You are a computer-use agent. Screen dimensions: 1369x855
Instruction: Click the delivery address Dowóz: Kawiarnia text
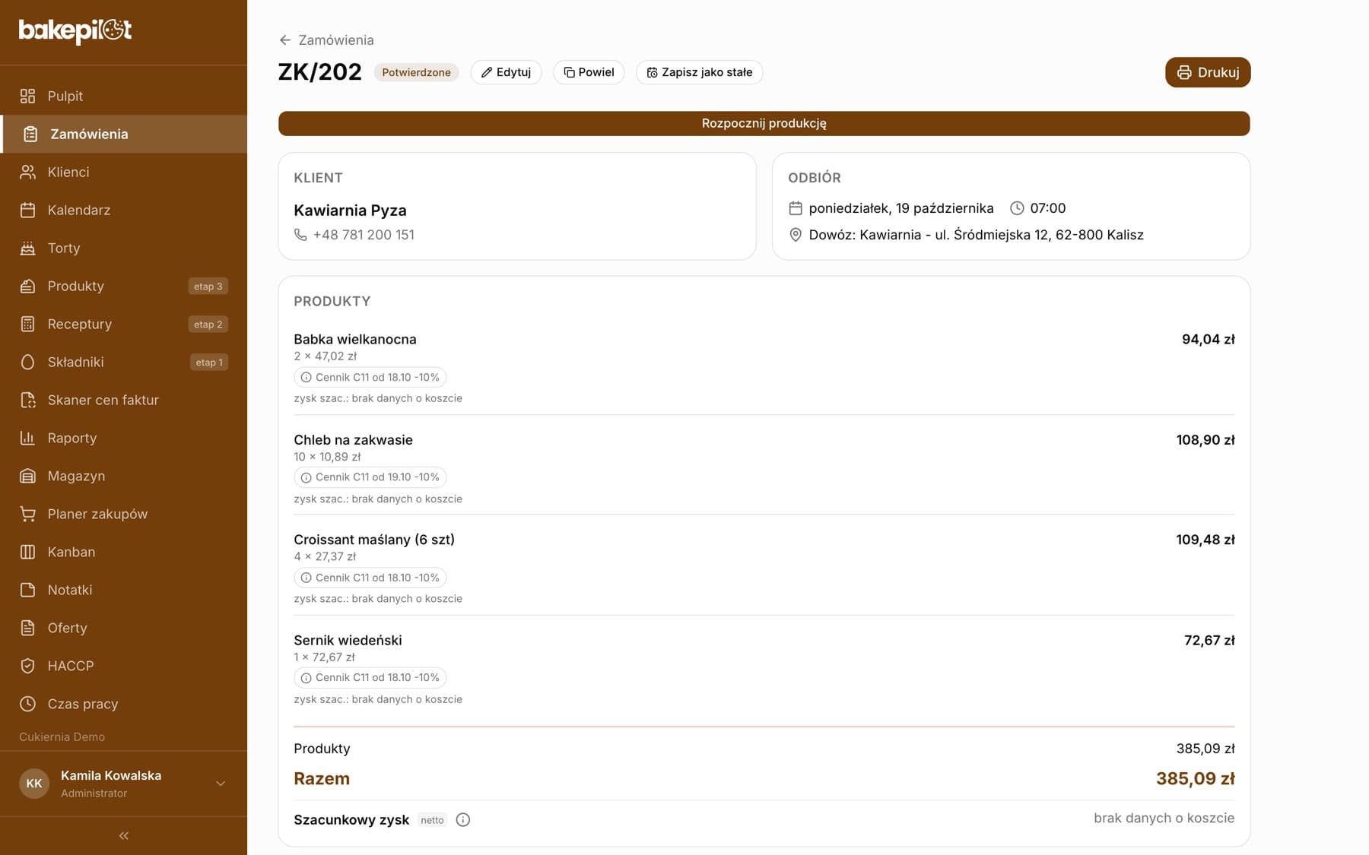[x=976, y=235]
